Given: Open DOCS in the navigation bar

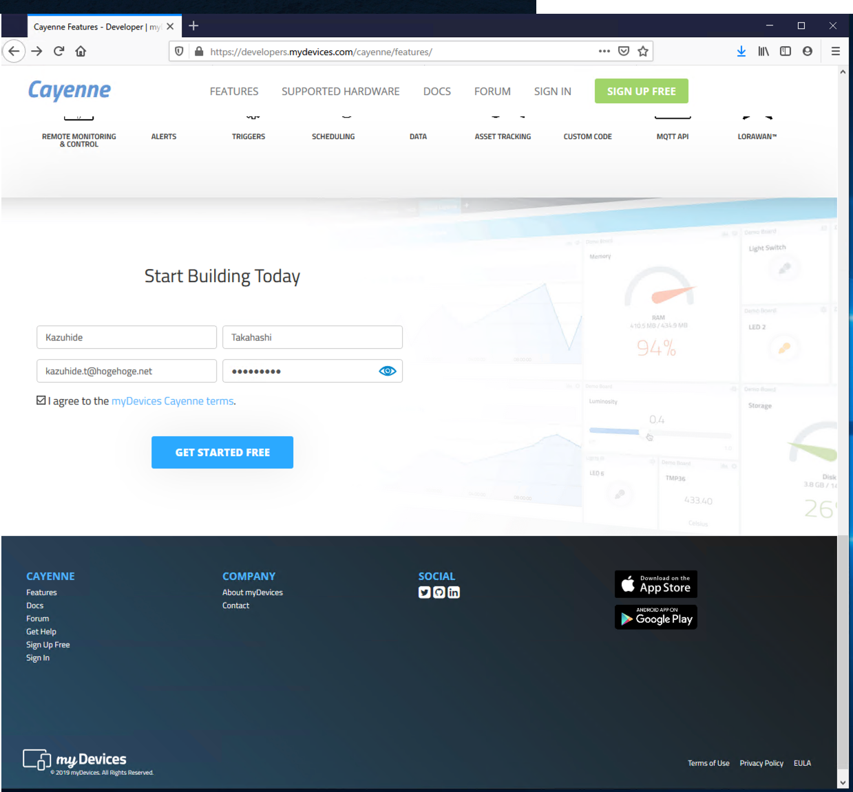Looking at the screenshot, I should pos(437,92).
